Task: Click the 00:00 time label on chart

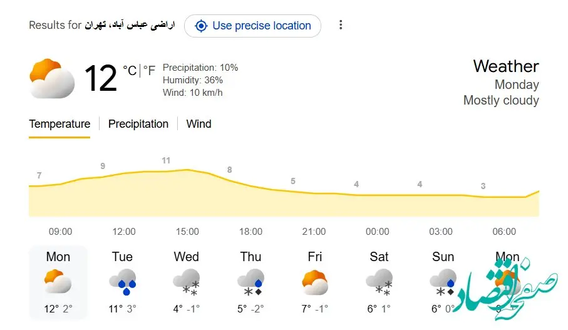Action: click(x=377, y=232)
